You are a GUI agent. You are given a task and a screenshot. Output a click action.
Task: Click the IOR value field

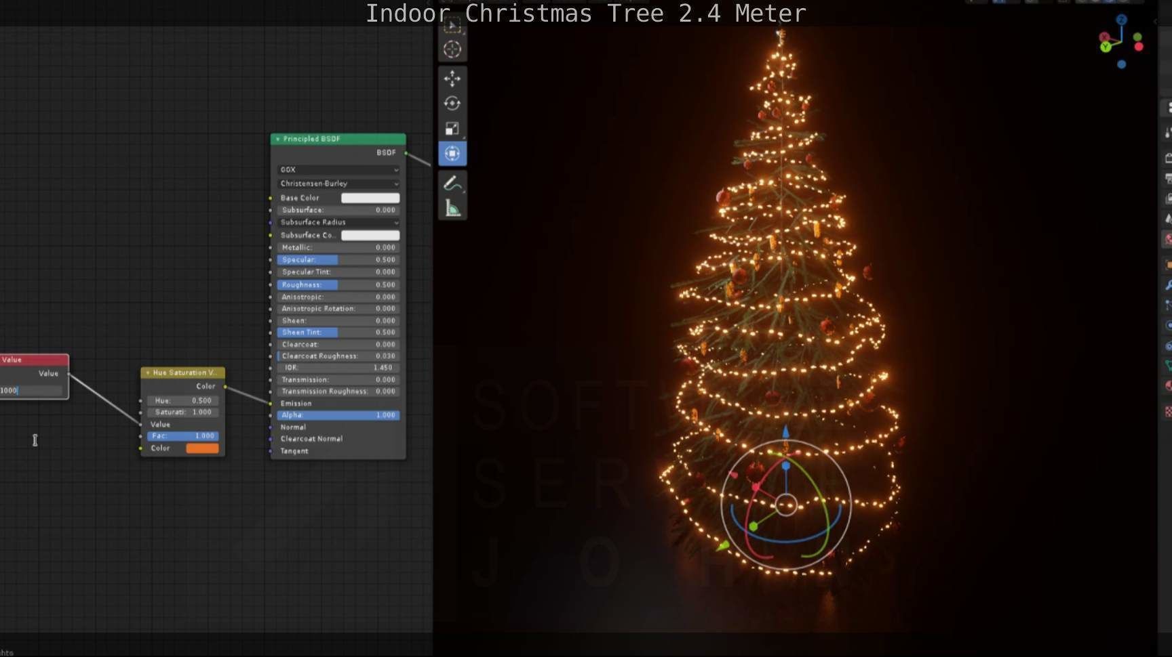point(338,368)
